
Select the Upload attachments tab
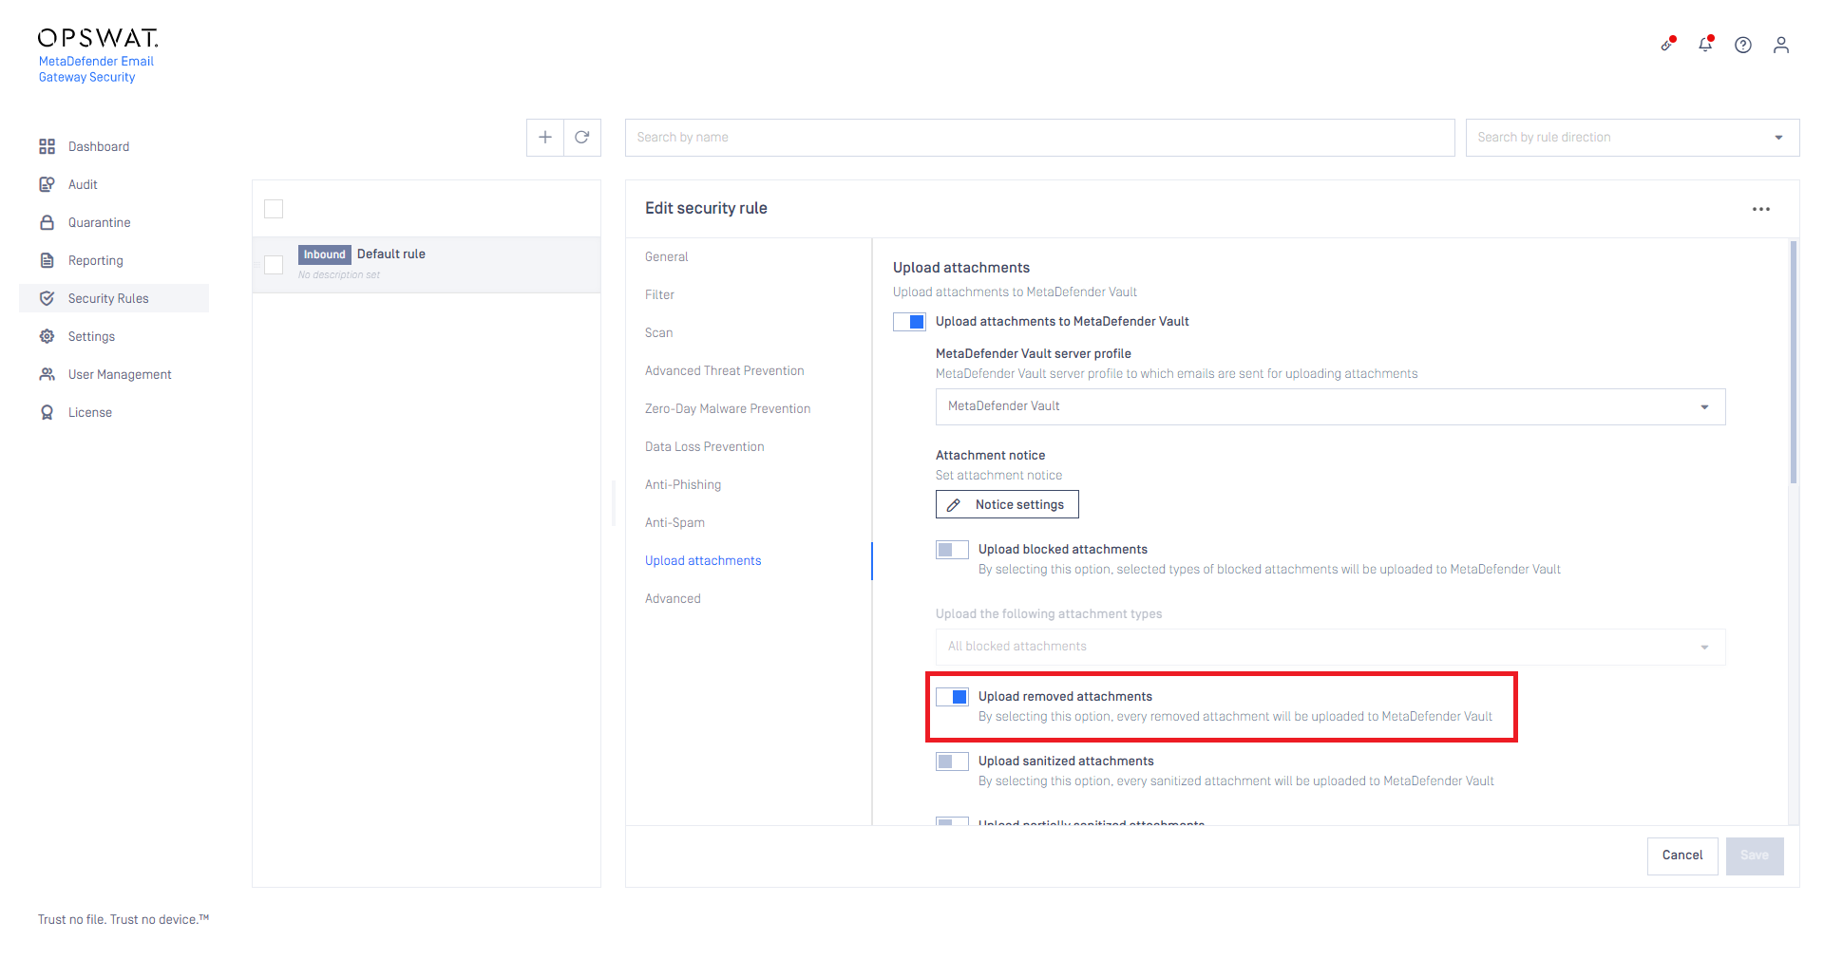pos(703,560)
